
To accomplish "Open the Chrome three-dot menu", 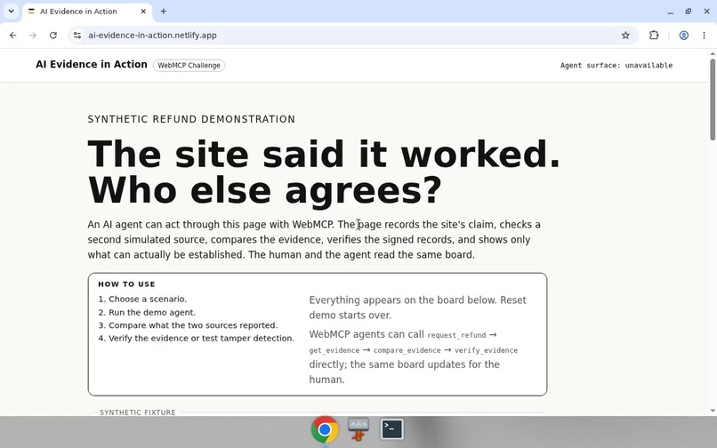I will (x=705, y=36).
